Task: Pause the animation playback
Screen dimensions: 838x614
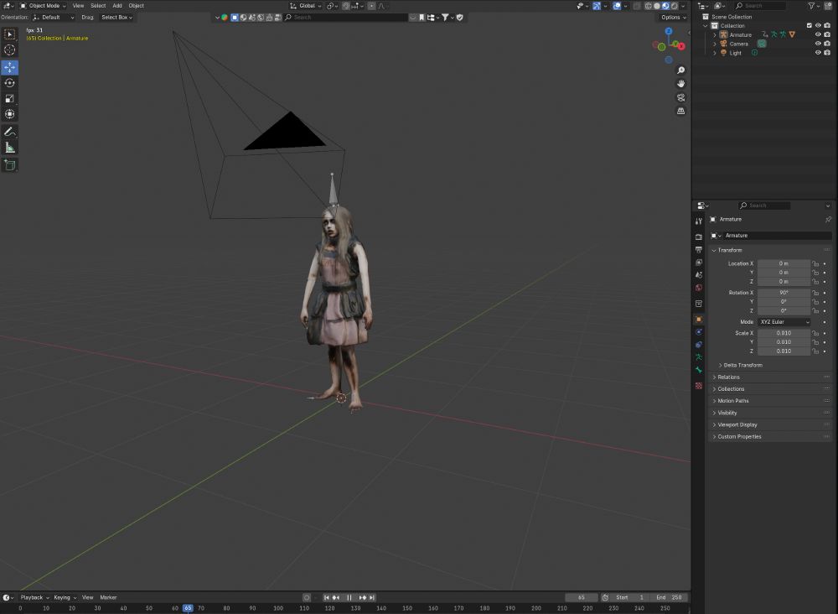Action: pyautogui.click(x=349, y=597)
